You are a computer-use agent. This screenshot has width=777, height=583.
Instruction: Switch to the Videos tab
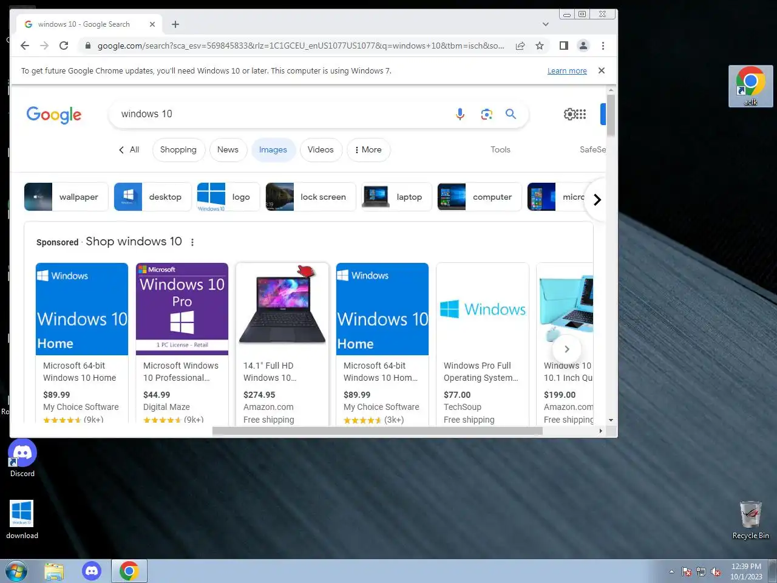[x=321, y=150]
